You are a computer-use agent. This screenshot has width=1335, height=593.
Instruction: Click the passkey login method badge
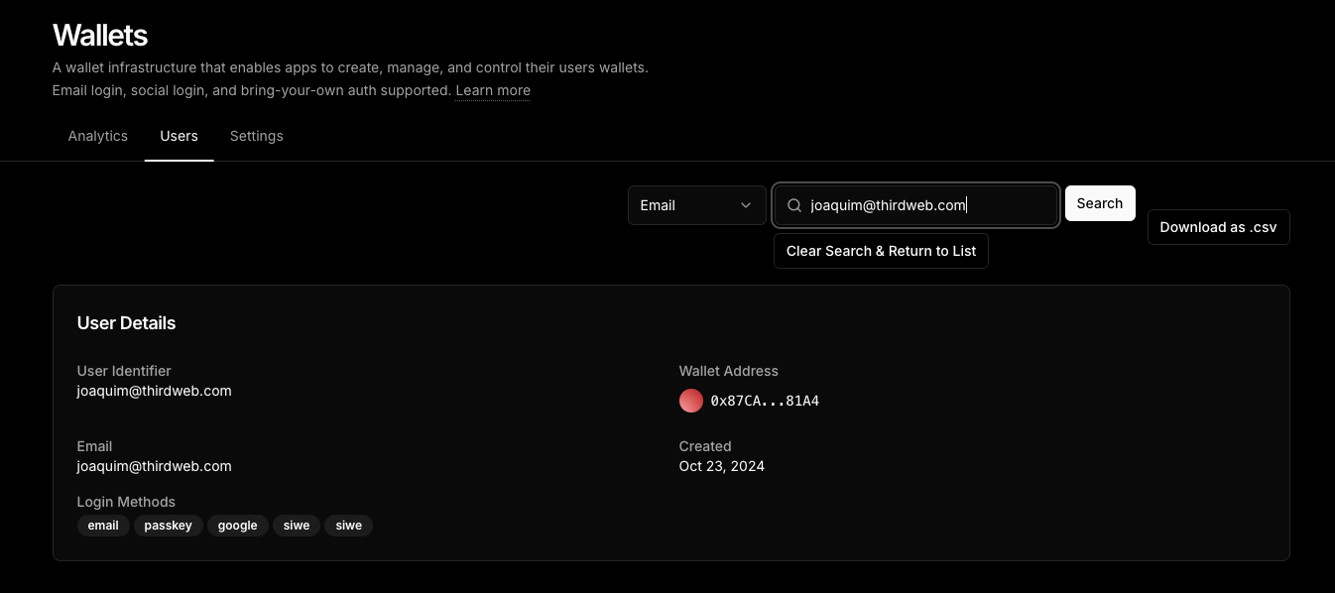(x=168, y=526)
